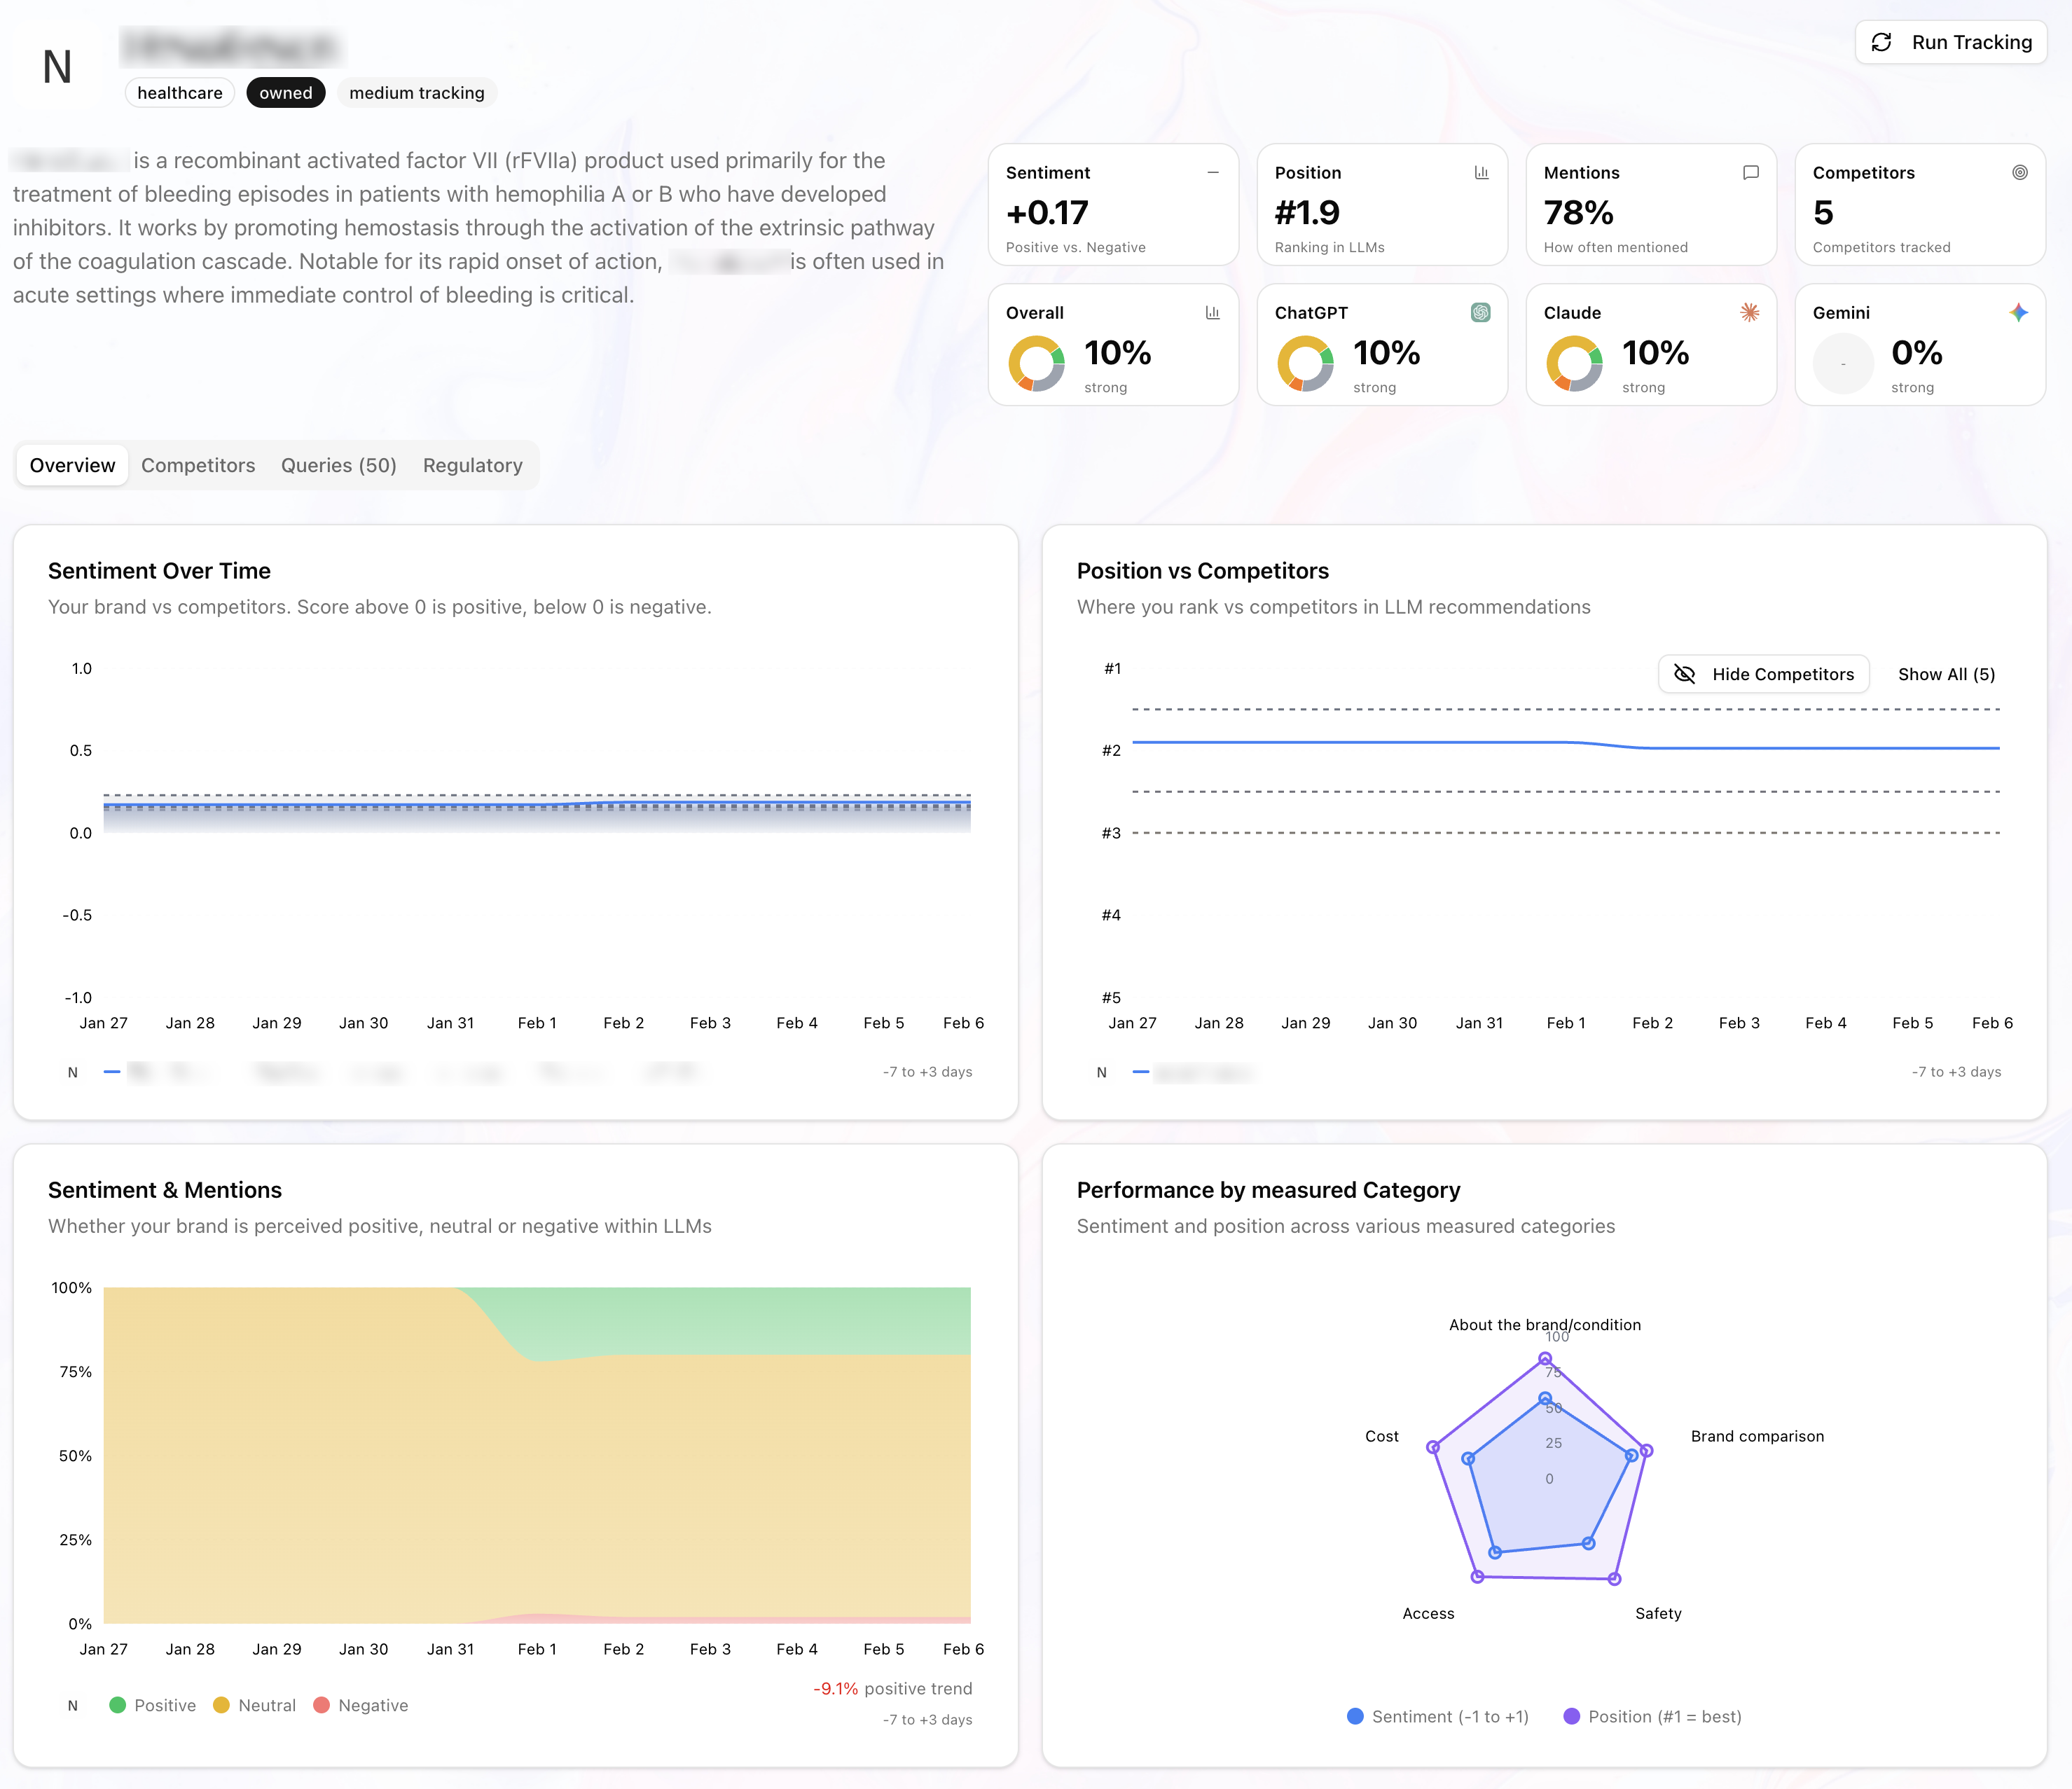The height and width of the screenshot is (1789, 2072).
Task: Click the target icon on the Competitors card
Action: click(2019, 172)
